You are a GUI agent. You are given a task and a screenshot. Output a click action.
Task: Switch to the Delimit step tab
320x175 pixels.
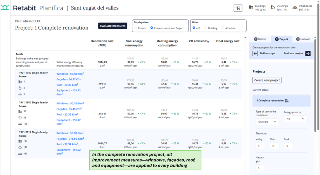tap(260, 39)
